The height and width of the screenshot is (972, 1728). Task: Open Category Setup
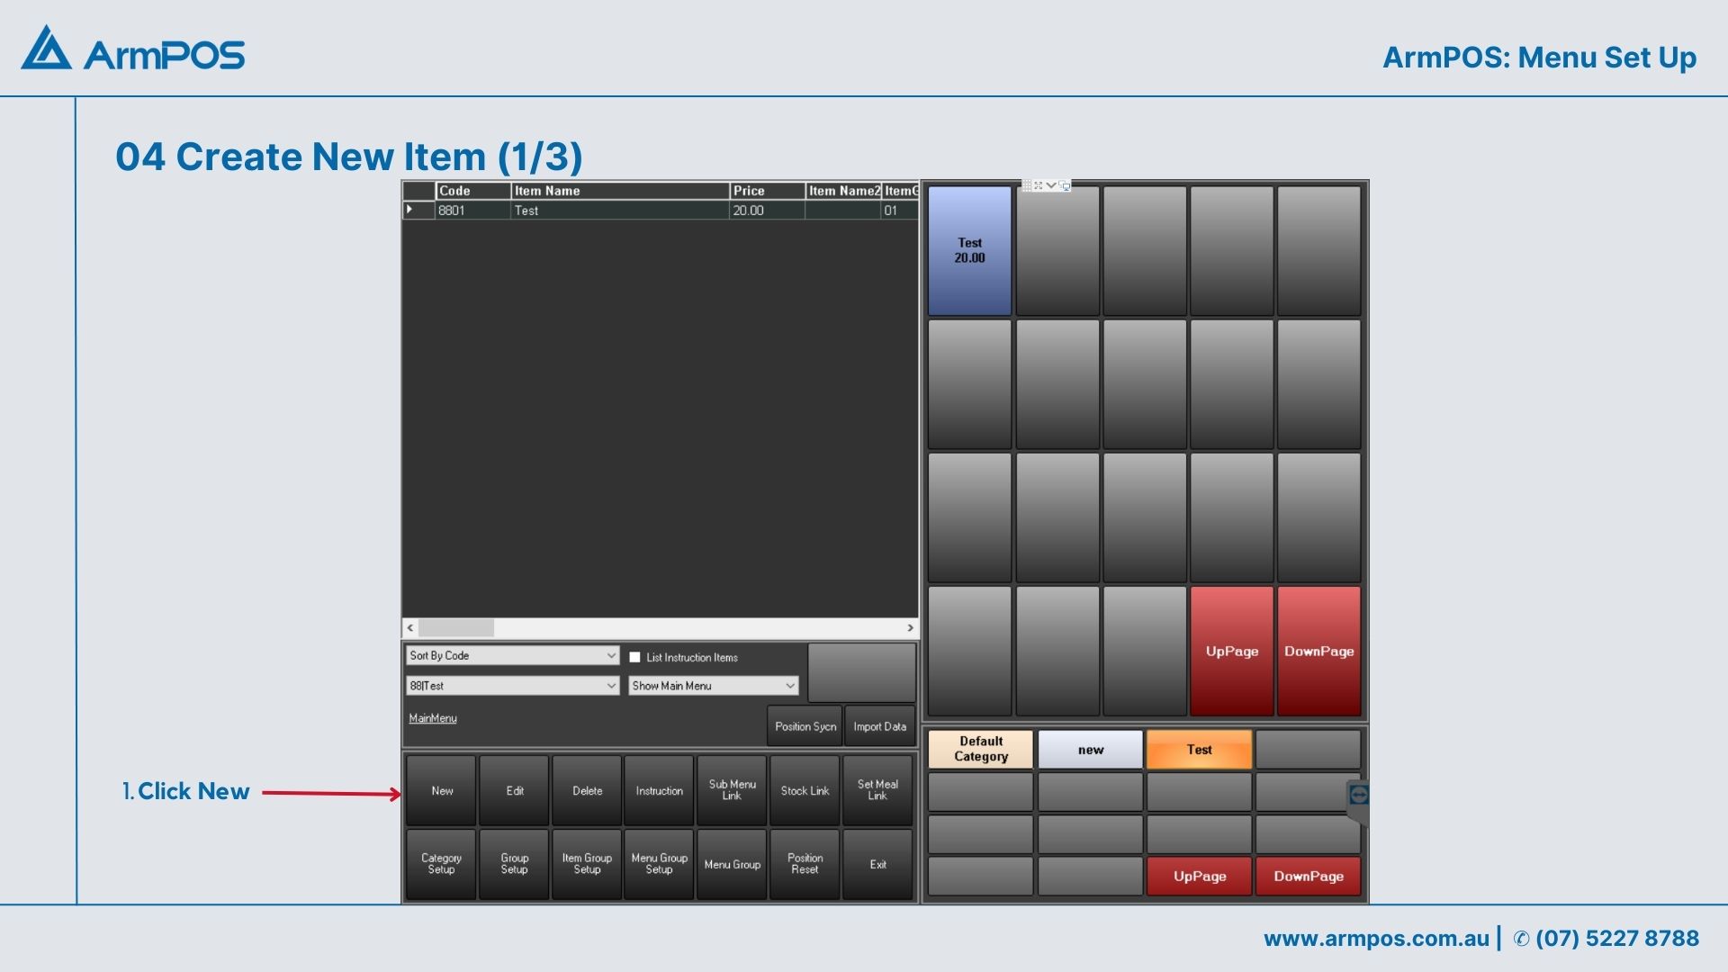(441, 864)
